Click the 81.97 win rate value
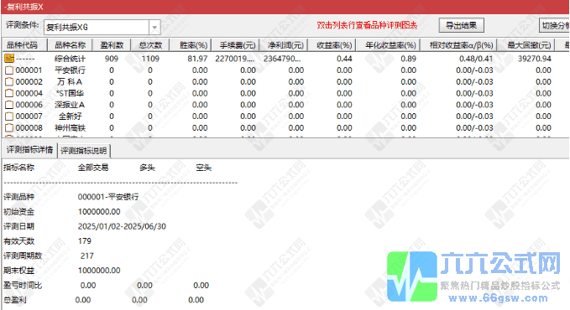Viewport: 570px width, 310px height. pos(198,59)
